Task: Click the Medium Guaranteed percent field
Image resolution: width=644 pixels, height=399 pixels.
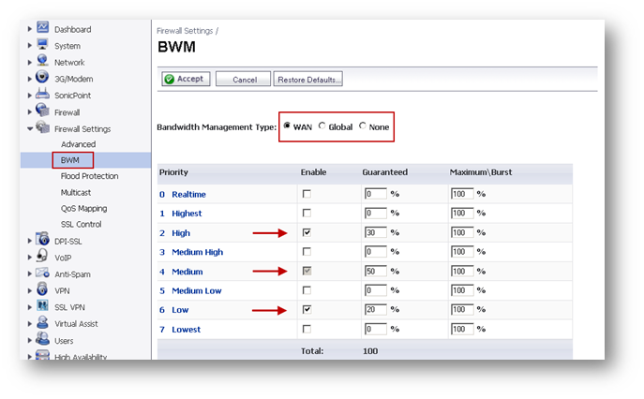Action: coord(375,271)
